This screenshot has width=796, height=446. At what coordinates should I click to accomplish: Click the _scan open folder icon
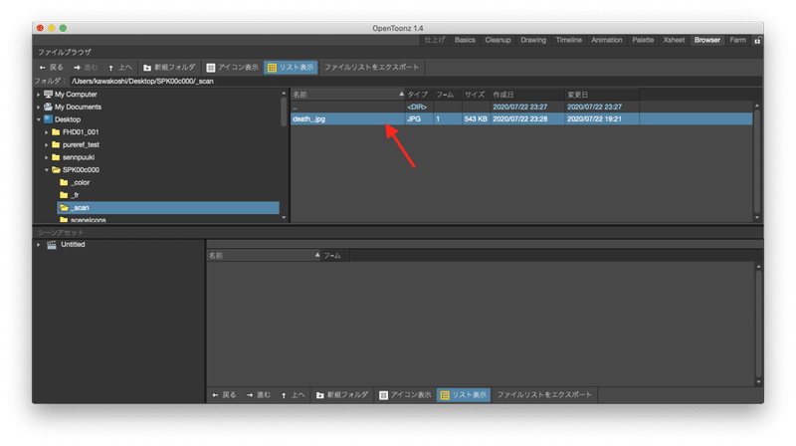[64, 208]
